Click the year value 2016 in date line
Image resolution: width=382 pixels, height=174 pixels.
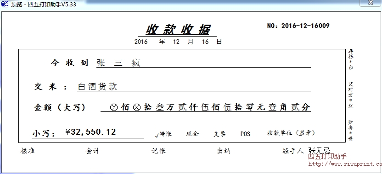[x=141, y=42]
